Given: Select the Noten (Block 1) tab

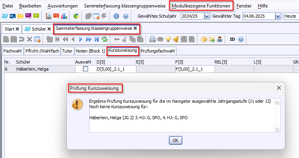Looking at the screenshot, I should (90, 51).
